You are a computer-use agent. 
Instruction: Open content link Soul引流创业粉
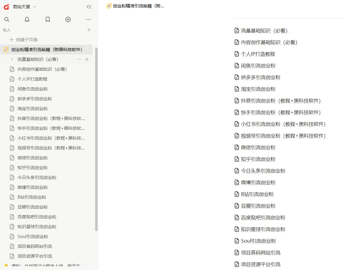pos(258,241)
